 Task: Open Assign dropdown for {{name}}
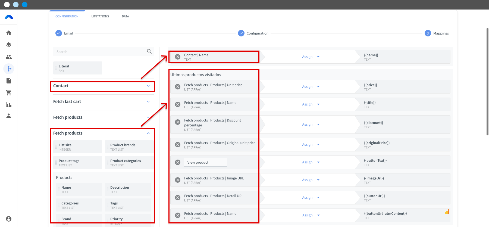pos(311,57)
